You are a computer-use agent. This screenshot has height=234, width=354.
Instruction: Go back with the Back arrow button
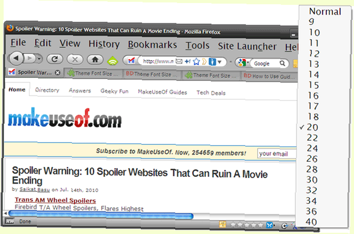coord(16,58)
